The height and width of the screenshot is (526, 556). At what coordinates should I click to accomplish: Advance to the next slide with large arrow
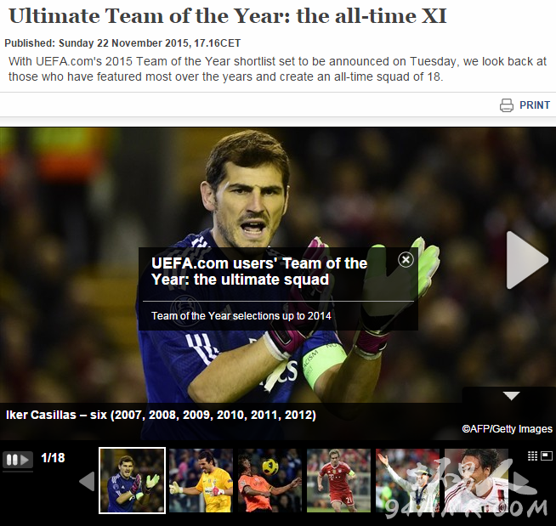(x=527, y=260)
